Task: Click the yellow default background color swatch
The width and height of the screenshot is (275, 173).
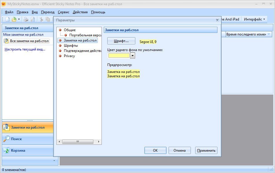Action: [x=119, y=56]
